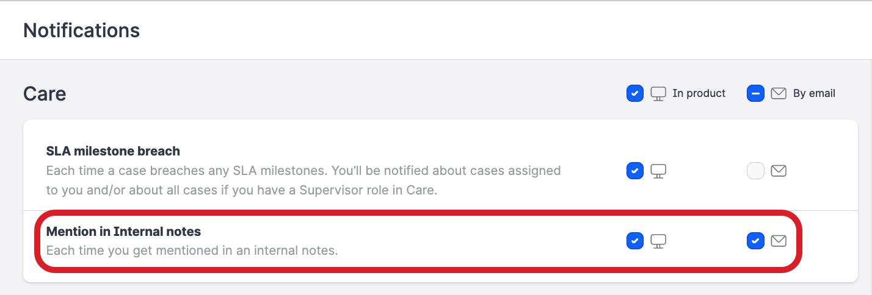Click the monitor icon in SLA milestone breach row
Image resolution: width=872 pixels, height=295 pixels.
(658, 171)
